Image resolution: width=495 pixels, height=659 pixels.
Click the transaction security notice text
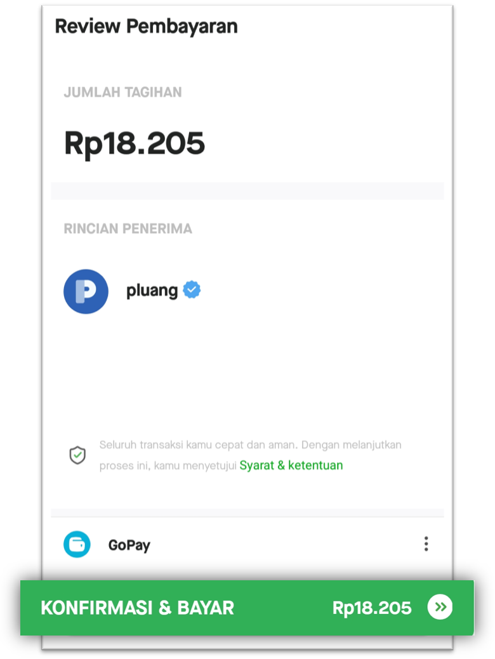tap(251, 455)
